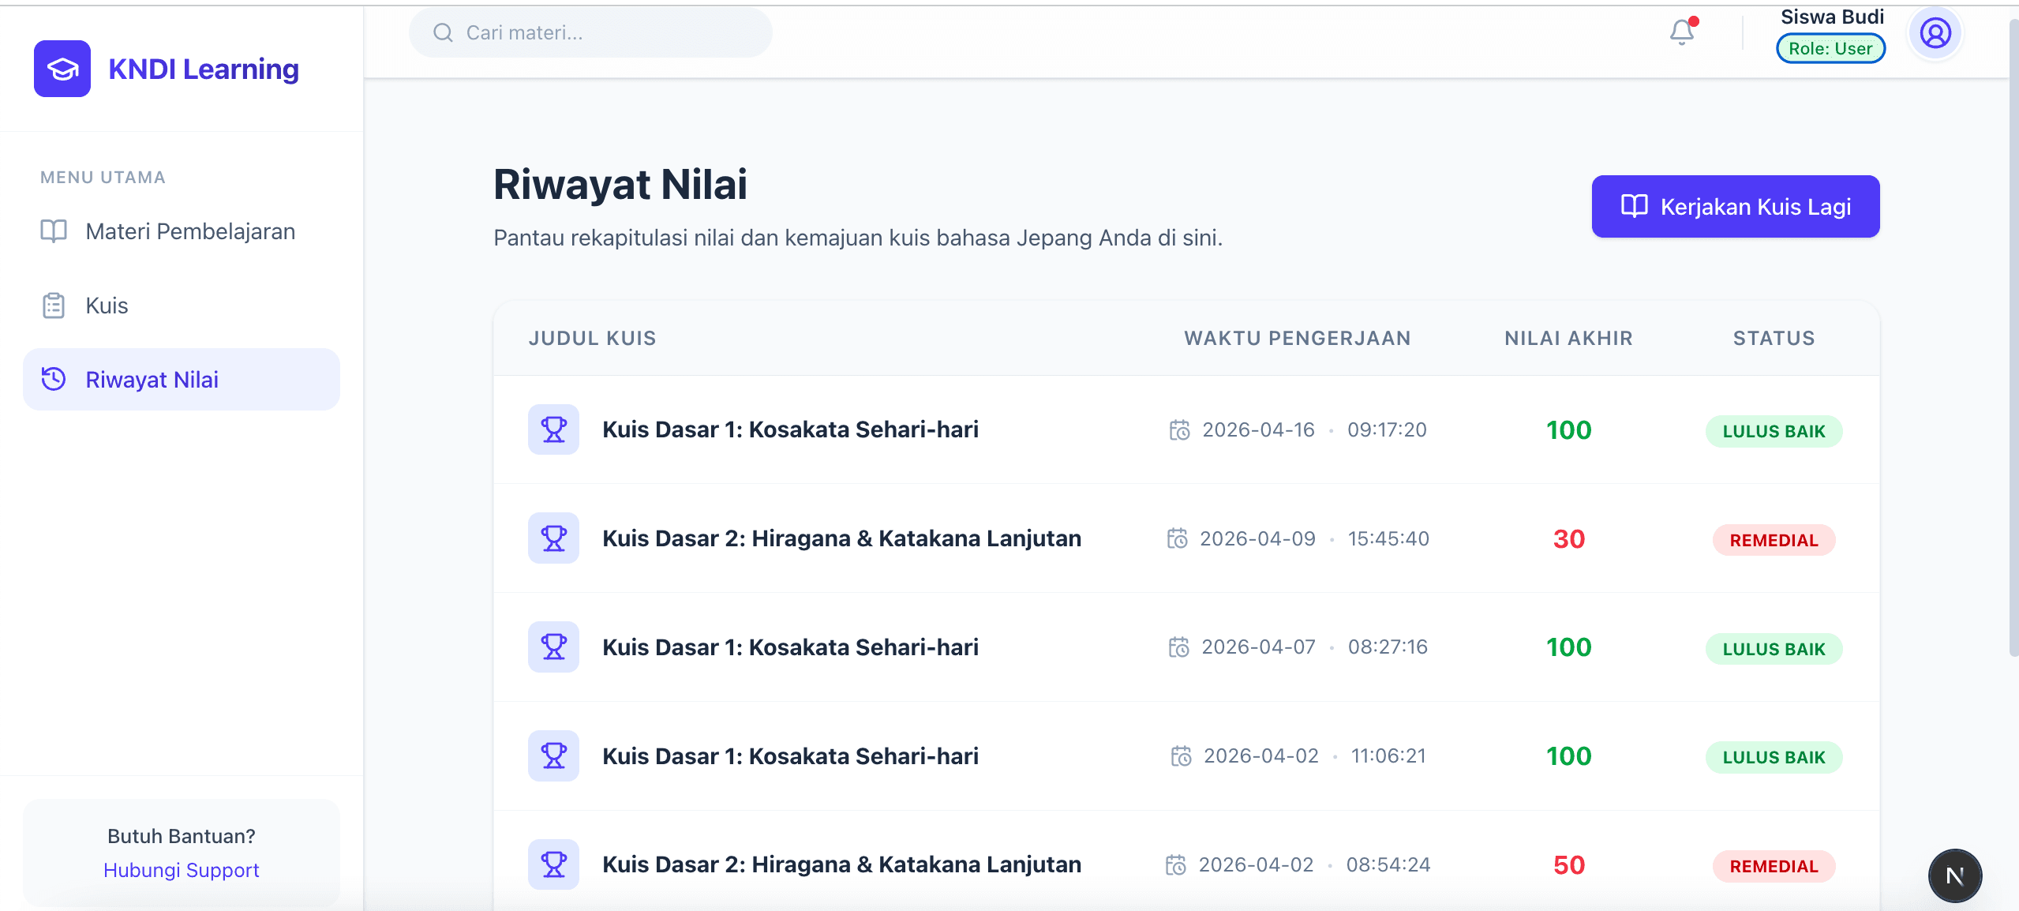Click time value 15:45:40
2019x911 pixels.
[x=1388, y=538]
